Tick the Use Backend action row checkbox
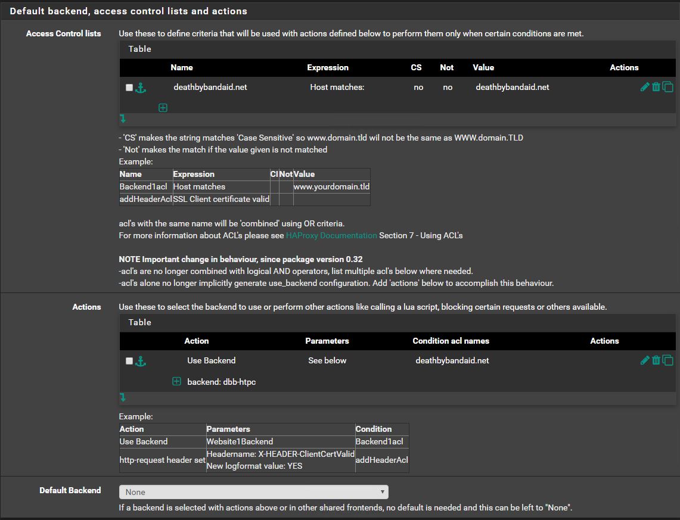 coord(129,361)
